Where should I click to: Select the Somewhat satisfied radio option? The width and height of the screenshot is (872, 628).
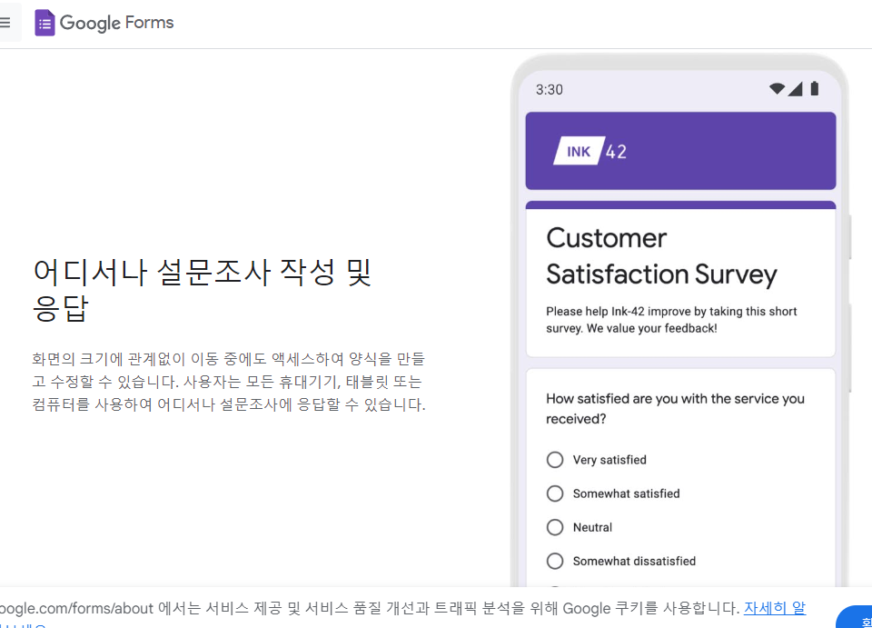tap(555, 493)
